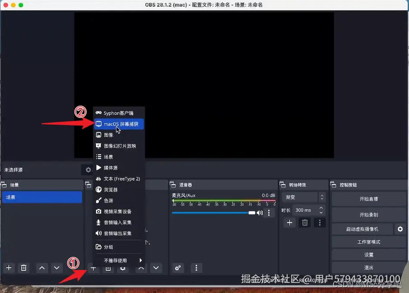Image resolution: width=409 pixels, height=293 pixels.
Task: Click the source properties gear icon
Action: pyautogui.click(x=88, y=169)
